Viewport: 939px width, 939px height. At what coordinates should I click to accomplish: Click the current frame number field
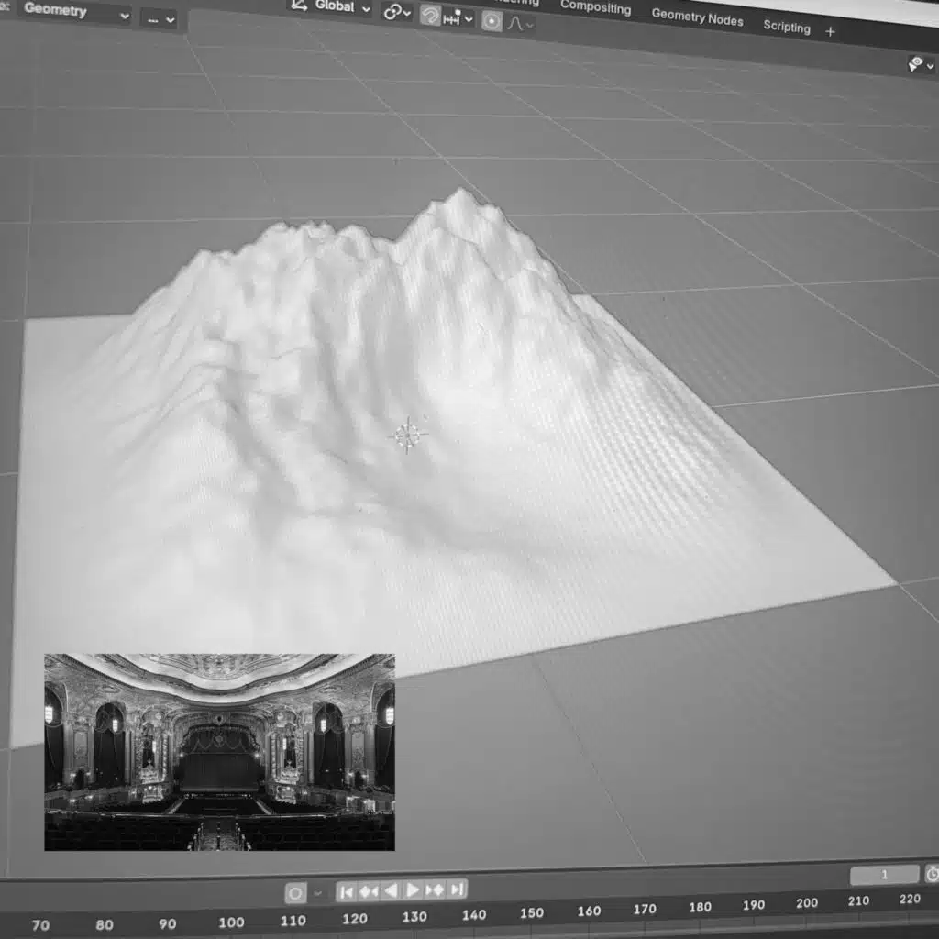tap(884, 875)
